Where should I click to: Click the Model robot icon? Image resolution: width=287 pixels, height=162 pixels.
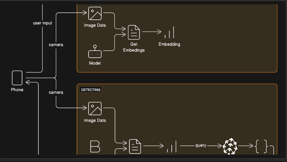pyautogui.click(x=95, y=52)
